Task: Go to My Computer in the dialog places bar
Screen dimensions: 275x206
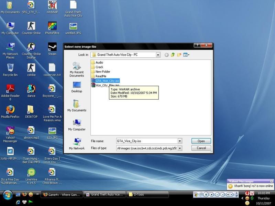Action: [77, 125]
